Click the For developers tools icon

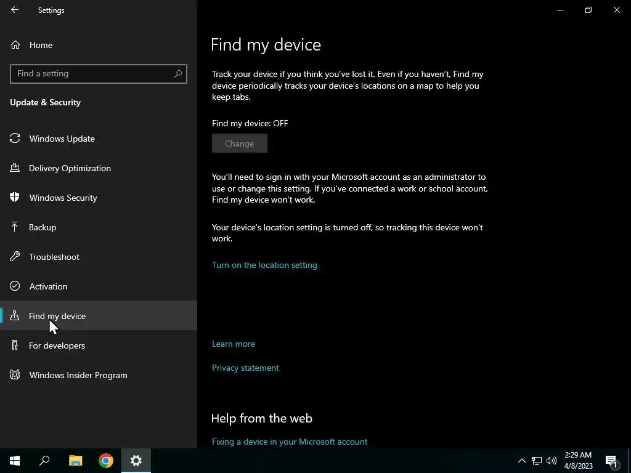[x=15, y=345]
